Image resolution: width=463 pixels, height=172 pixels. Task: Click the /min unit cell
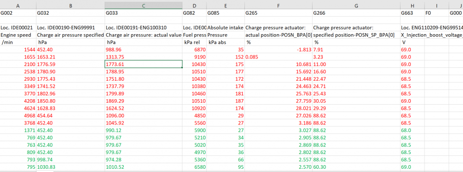(x=18, y=42)
